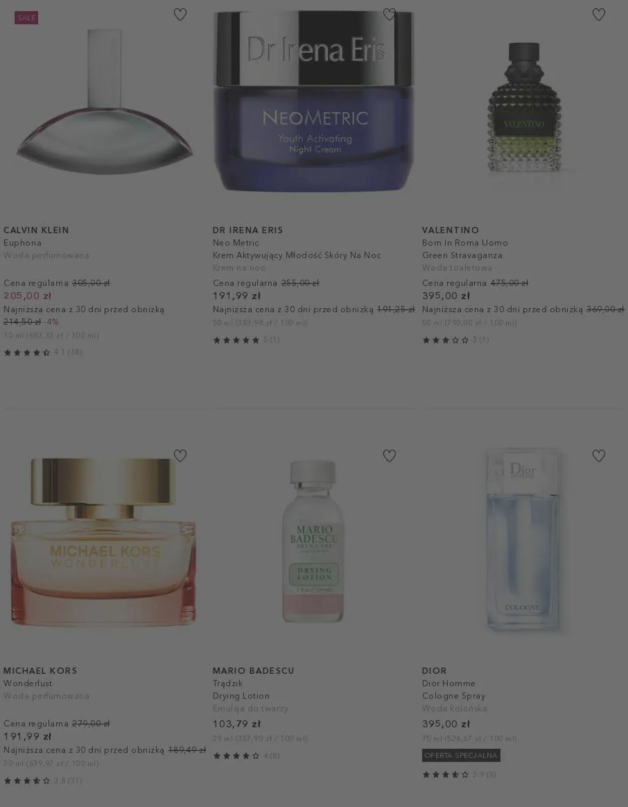Viewport: 628px width, 807px height.
Task: View Euphoria star rating reviews
Action: [43, 352]
